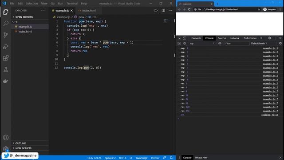Image resolution: width=284 pixels, height=160 pixels.
Task: Click Ln 6, Col 24 in status bar
Action: [95, 158]
